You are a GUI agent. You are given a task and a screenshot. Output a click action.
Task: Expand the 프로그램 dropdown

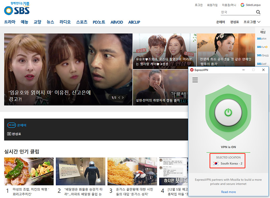[x=252, y=22]
